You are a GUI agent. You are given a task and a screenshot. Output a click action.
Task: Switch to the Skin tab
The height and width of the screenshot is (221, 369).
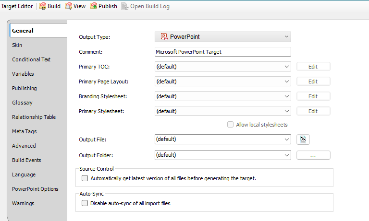pyautogui.click(x=17, y=45)
